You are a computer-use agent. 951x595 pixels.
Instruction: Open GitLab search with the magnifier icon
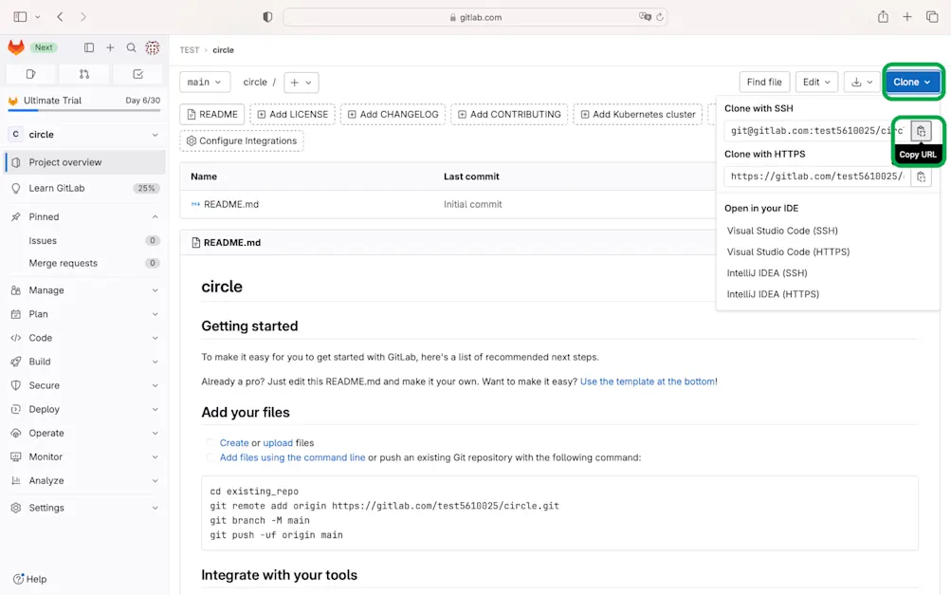coord(130,46)
